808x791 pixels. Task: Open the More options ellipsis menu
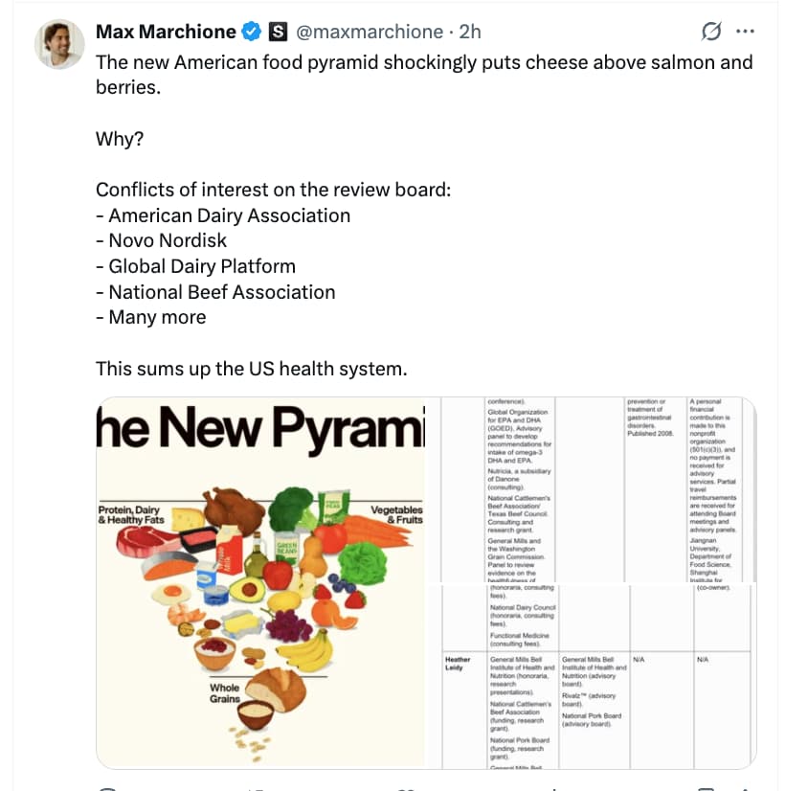(745, 32)
